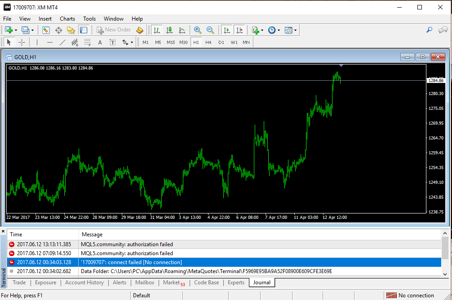Expand the Profiles dropdown arrow
The image size is (452, 300).
32,30
